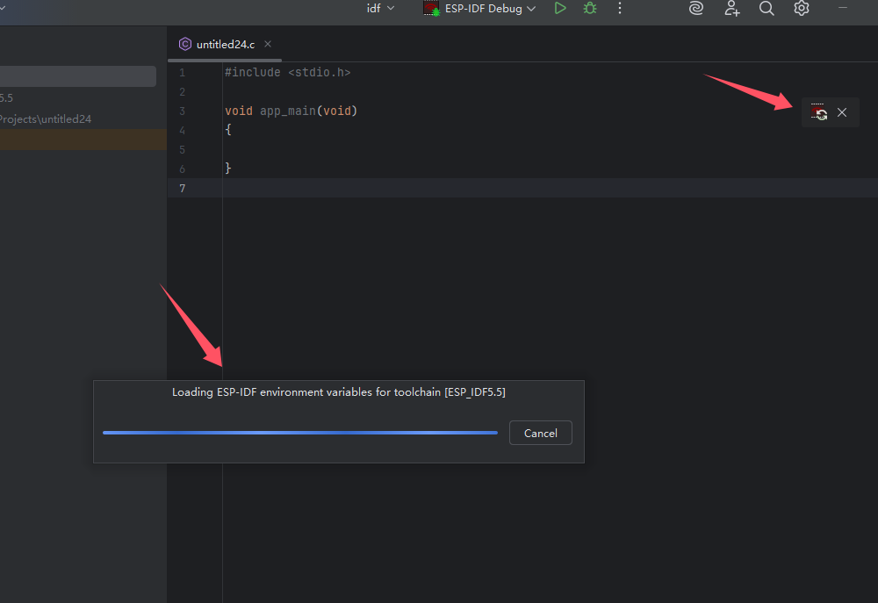Dismiss the floating reload notification
878x603 pixels.
842,112
